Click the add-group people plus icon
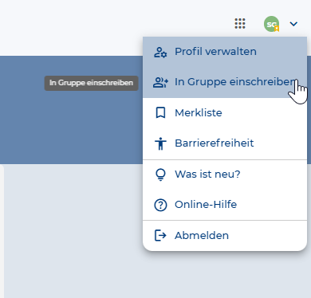This screenshot has height=298, width=311. click(160, 83)
